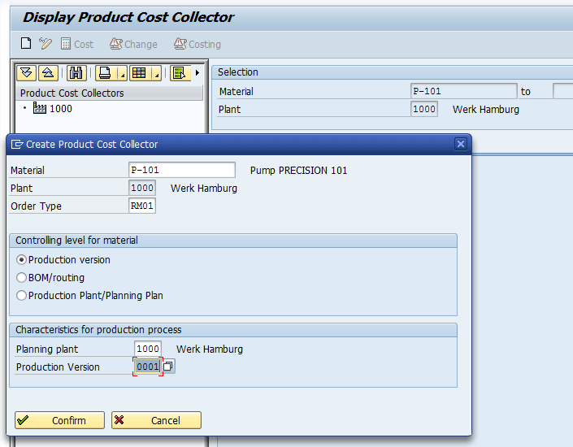This screenshot has height=447, width=573.
Task: Open value help beside Production Version field
Action: [x=169, y=367]
